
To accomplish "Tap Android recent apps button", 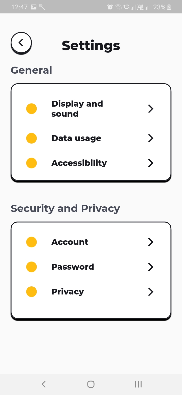I will (x=138, y=384).
